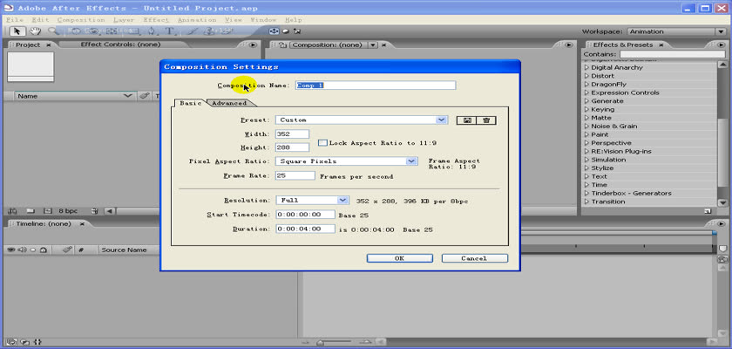
Task: Open the Preset dropdown
Action: click(362, 120)
